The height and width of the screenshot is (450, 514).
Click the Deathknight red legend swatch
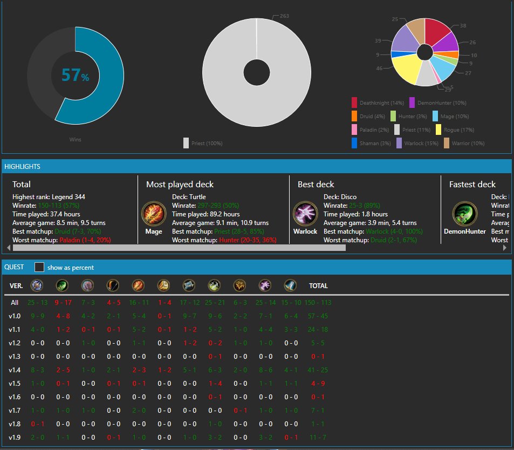tap(354, 103)
